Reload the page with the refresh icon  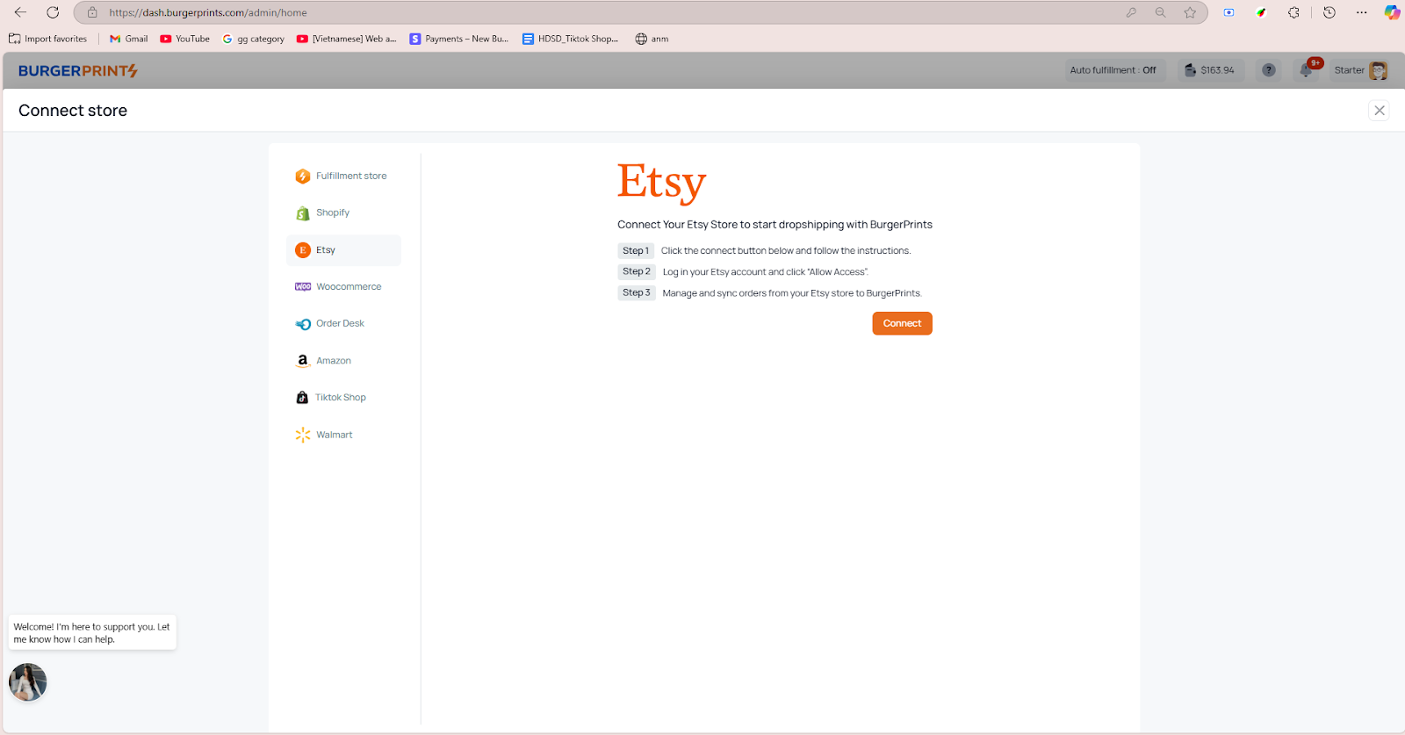[x=53, y=12]
